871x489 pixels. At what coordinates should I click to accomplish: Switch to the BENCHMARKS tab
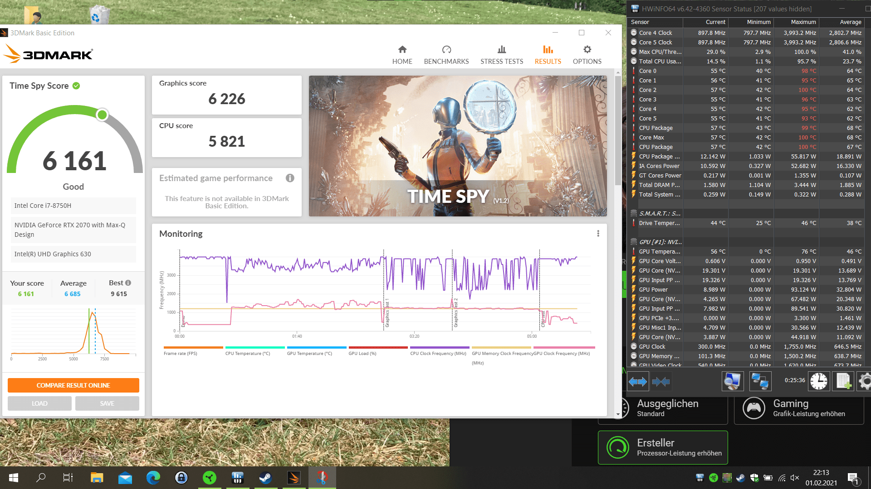coord(446,55)
